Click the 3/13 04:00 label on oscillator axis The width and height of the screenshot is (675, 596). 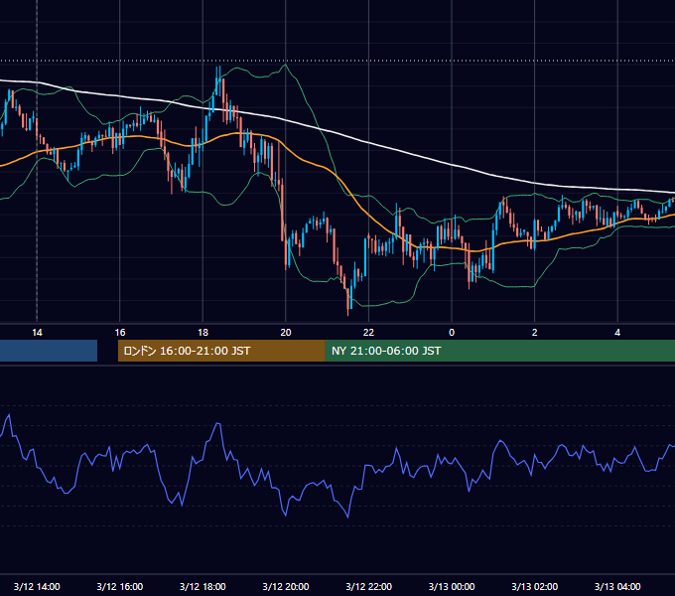point(617,586)
